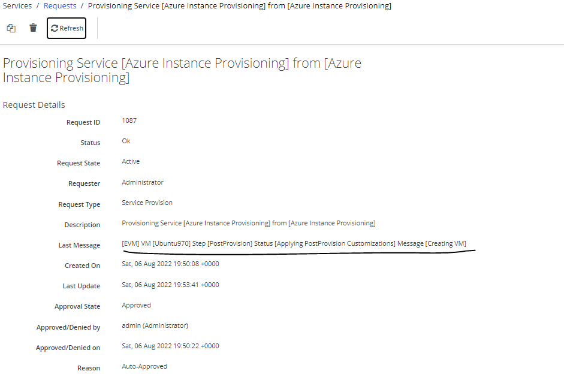Click the Request Type label

point(79,204)
